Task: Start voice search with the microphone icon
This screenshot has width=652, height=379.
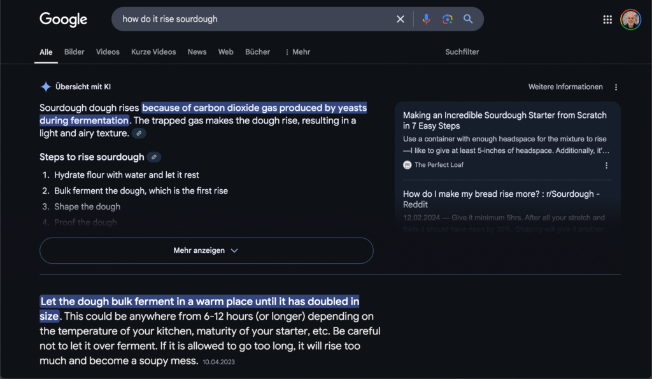Action: click(x=426, y=19)
